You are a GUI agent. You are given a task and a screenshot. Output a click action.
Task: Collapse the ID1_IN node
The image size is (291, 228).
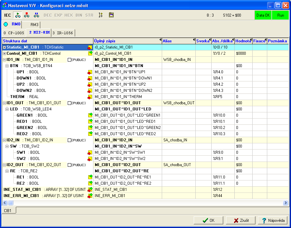pos(5,60)
